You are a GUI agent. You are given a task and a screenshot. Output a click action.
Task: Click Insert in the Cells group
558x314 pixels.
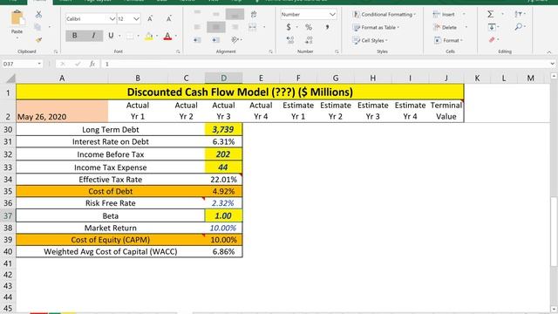pyautogui.click(x=445, y=15)
